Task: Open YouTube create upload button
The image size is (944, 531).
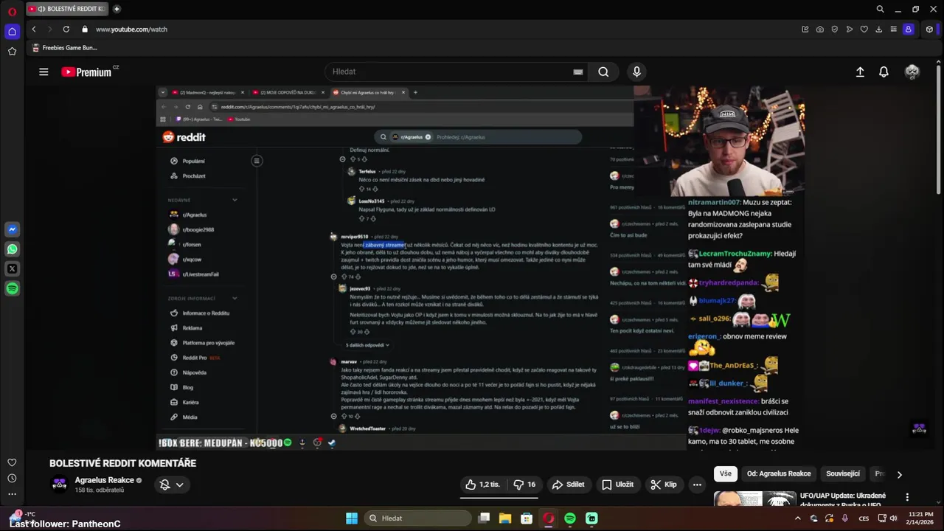Action: 860,72
